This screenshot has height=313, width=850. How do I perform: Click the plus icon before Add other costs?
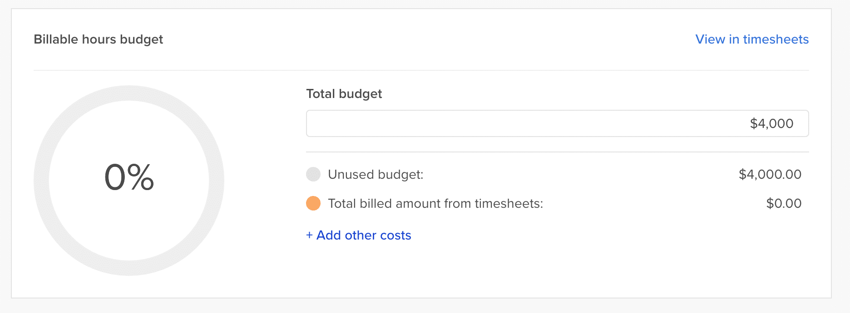(309, 235)
